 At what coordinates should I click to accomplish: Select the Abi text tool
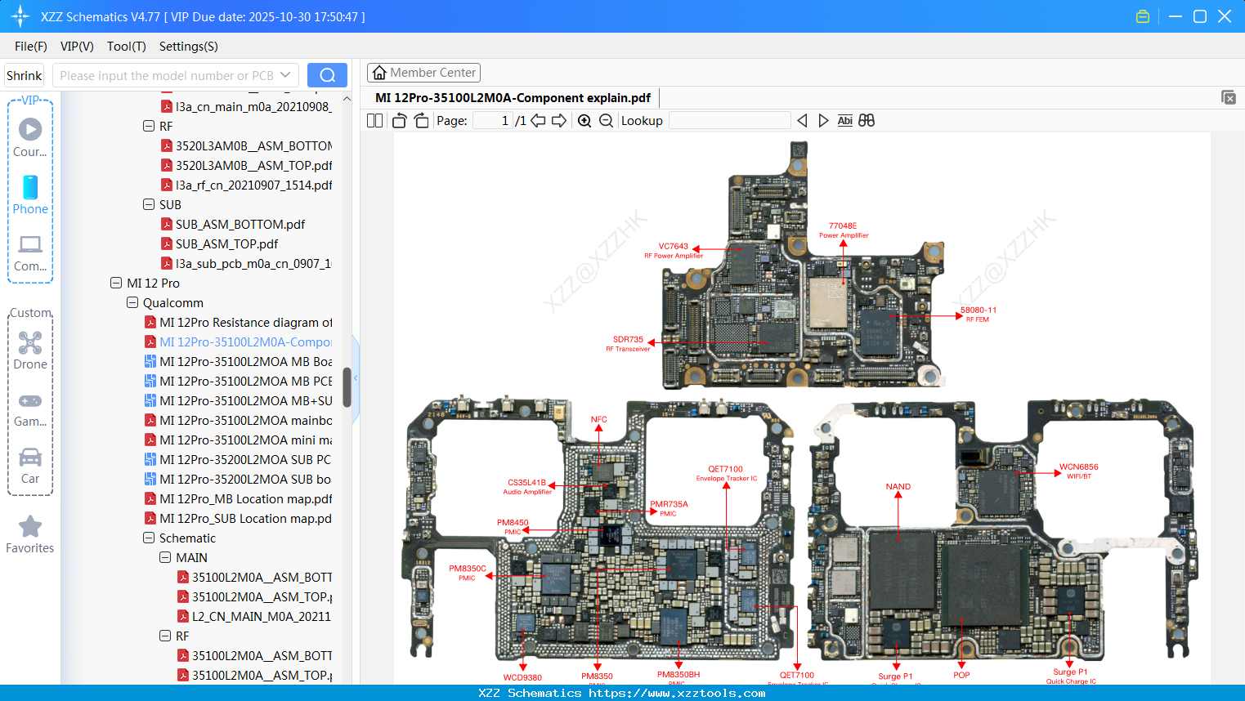844,120
